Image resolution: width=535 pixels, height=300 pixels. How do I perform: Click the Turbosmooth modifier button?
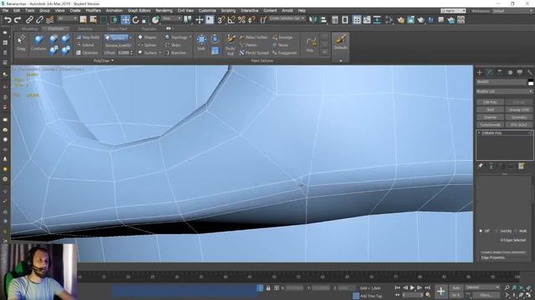tap(490, 125)
